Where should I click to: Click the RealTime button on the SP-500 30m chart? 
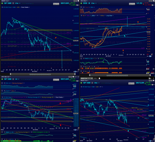[x=131, y=83]
